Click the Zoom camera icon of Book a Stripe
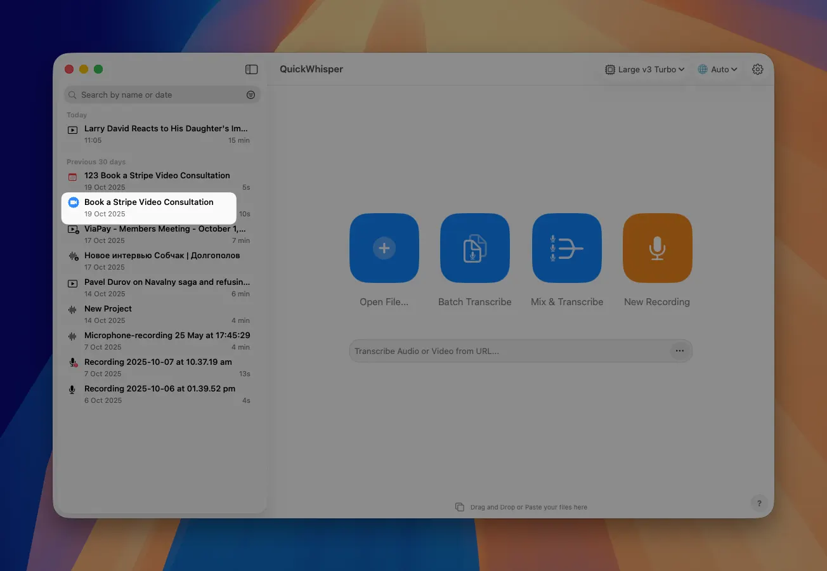Viewport: 827px width, 571px height. point(74,202)
